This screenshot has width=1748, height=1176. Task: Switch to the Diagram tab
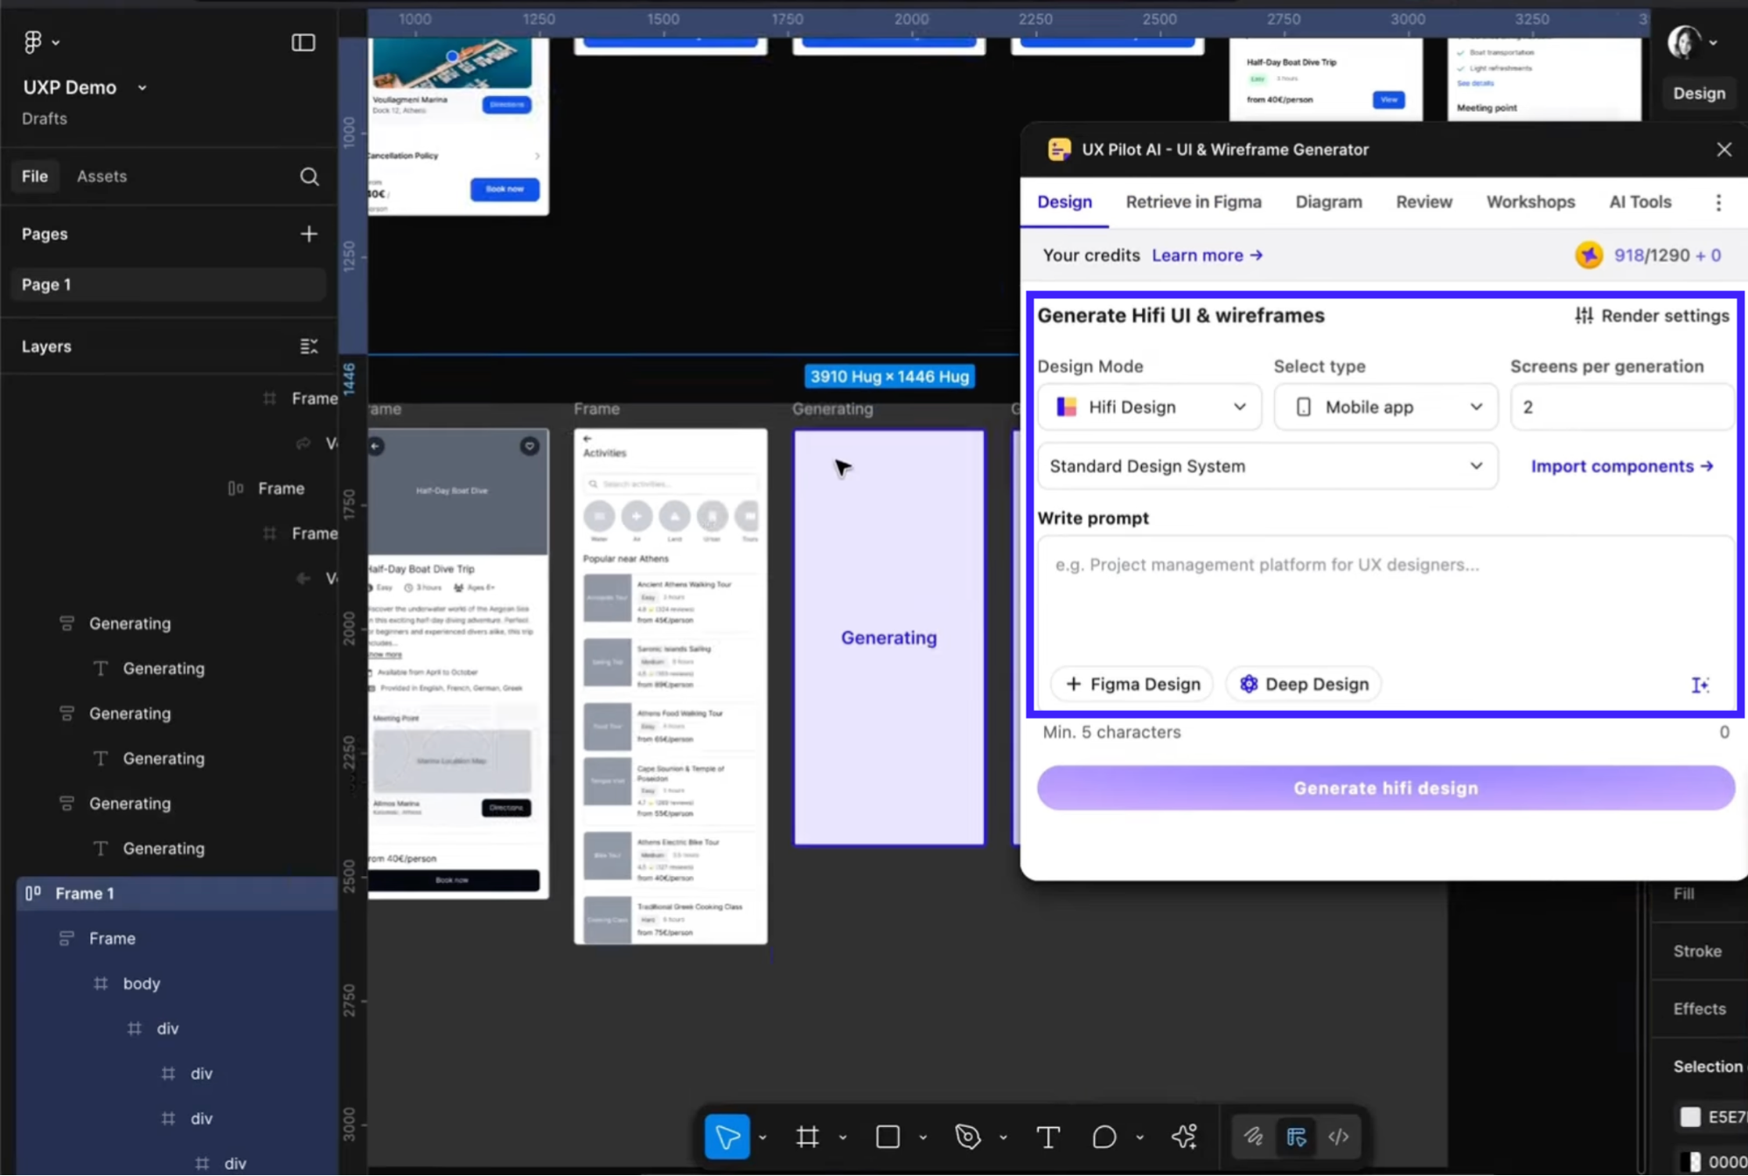click(1328, 202)
